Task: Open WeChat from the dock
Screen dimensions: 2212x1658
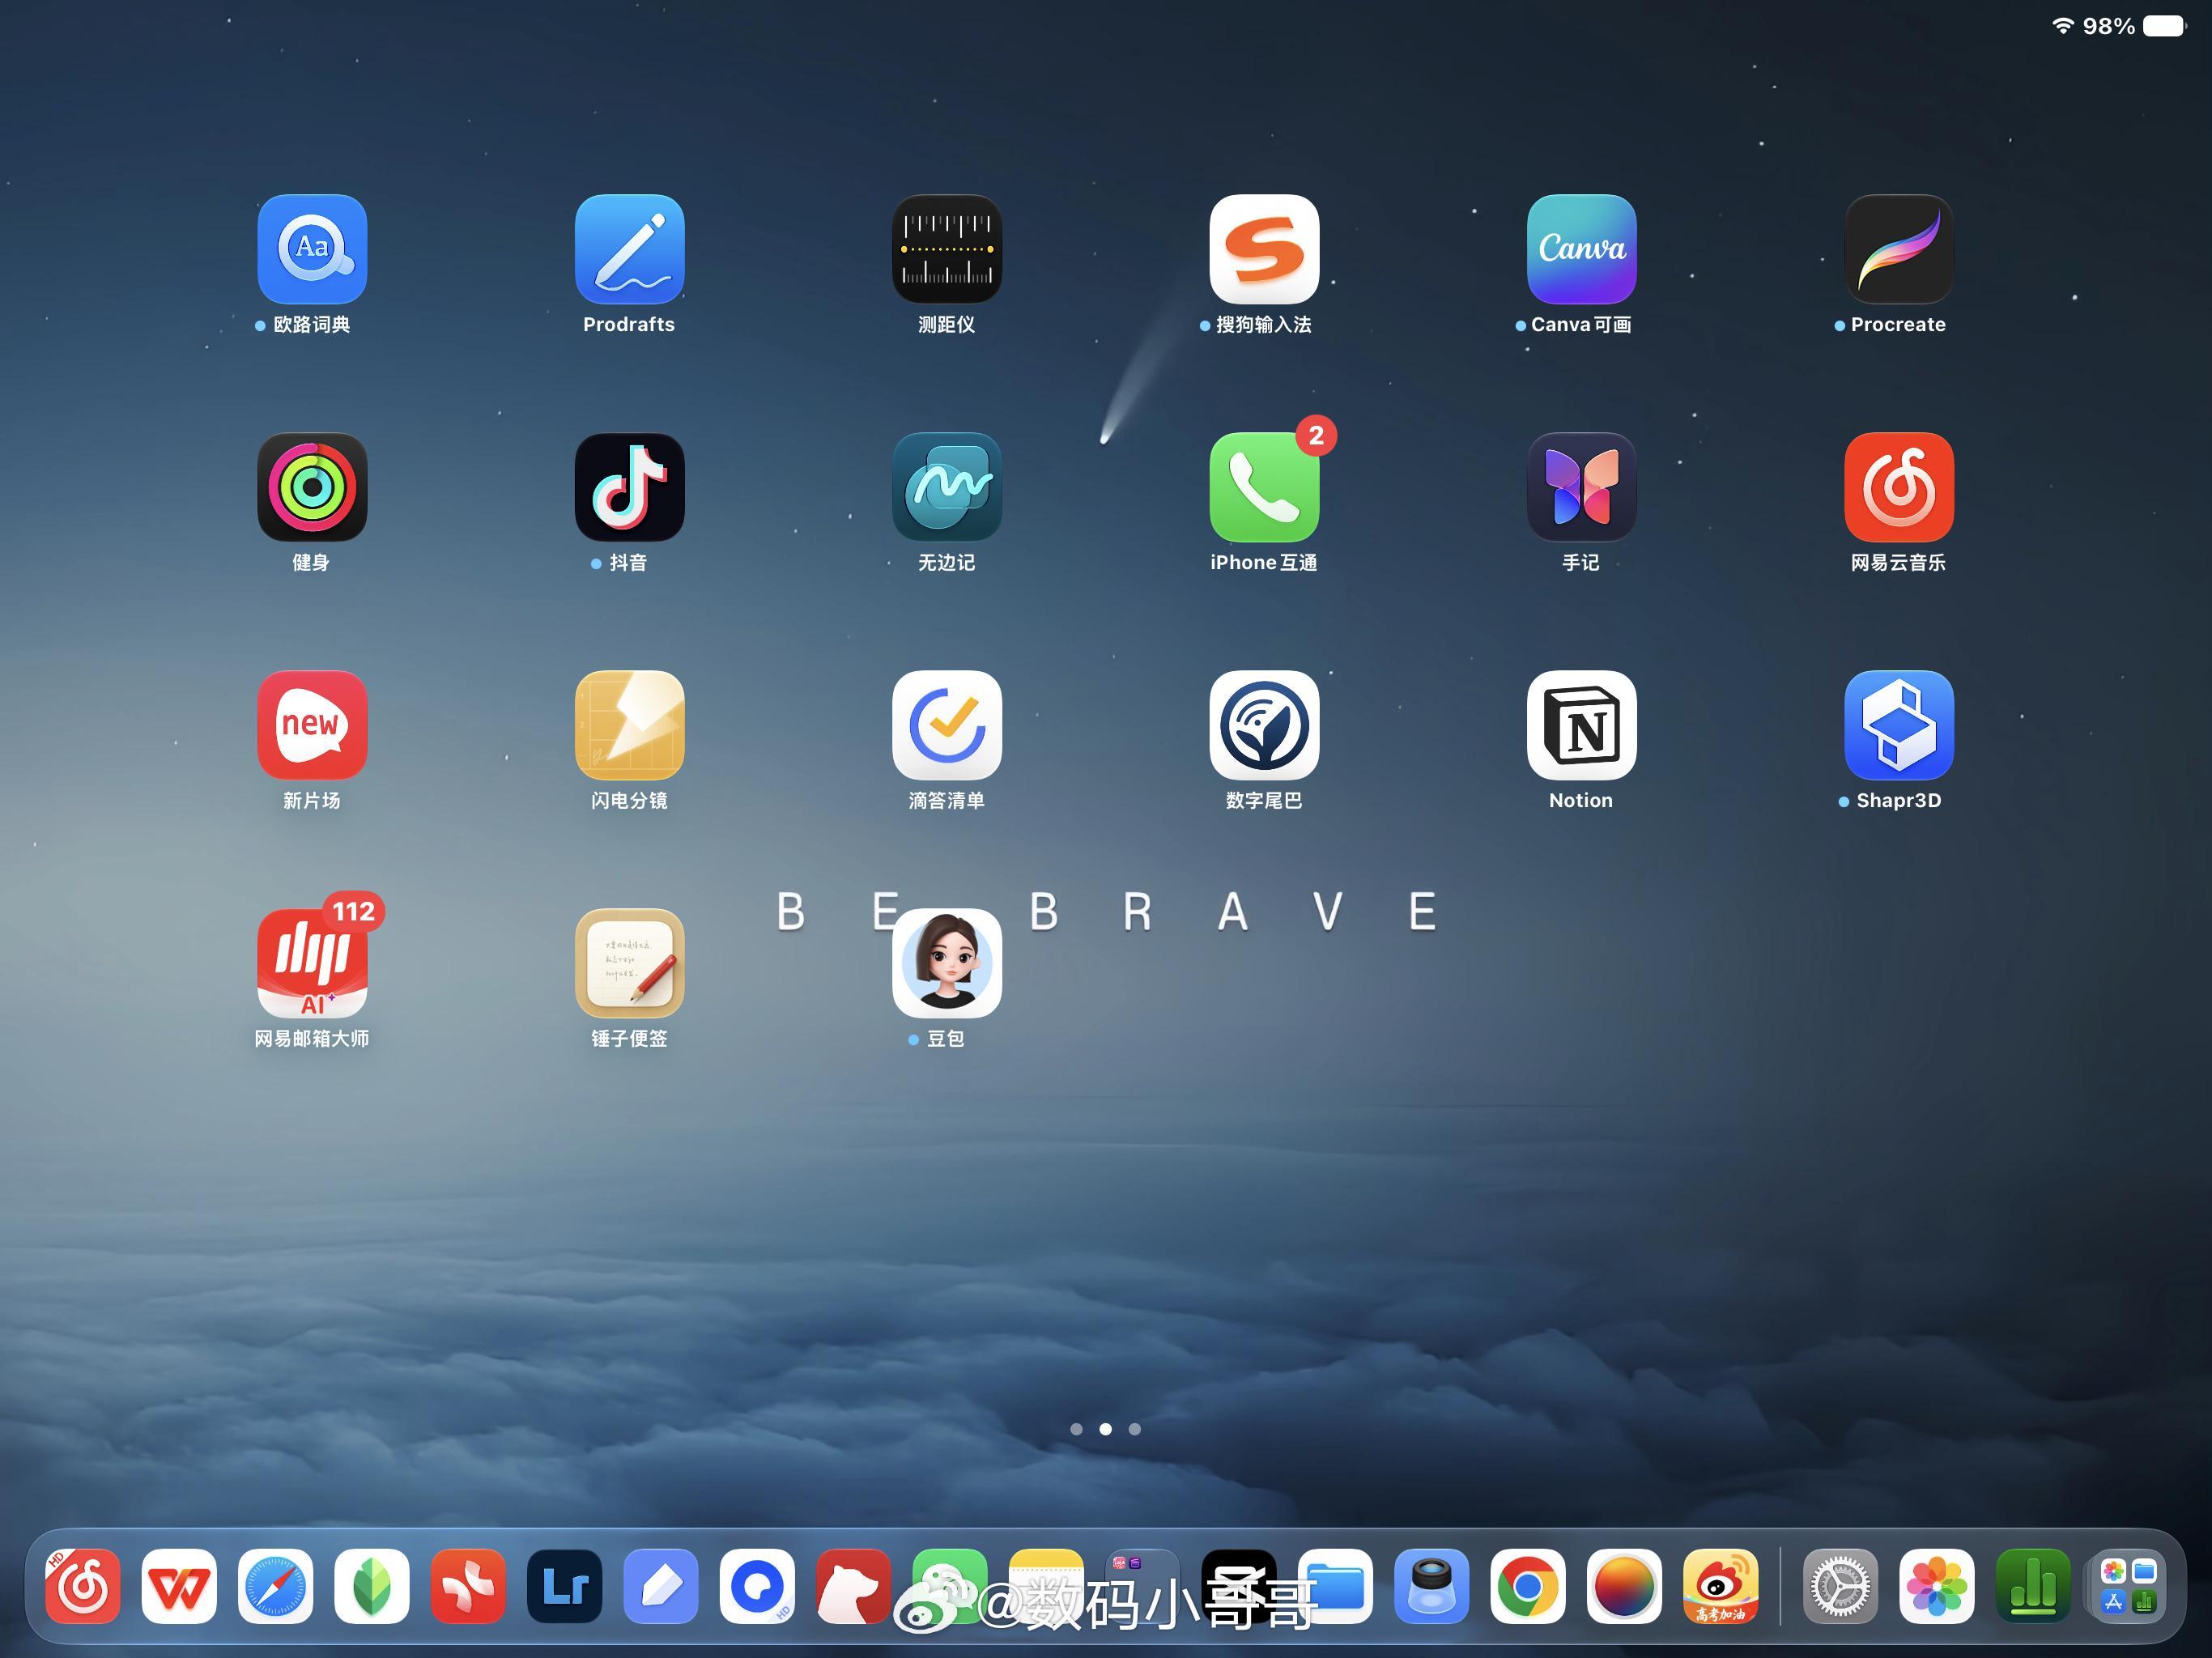Action: (x=950, y=1586)
